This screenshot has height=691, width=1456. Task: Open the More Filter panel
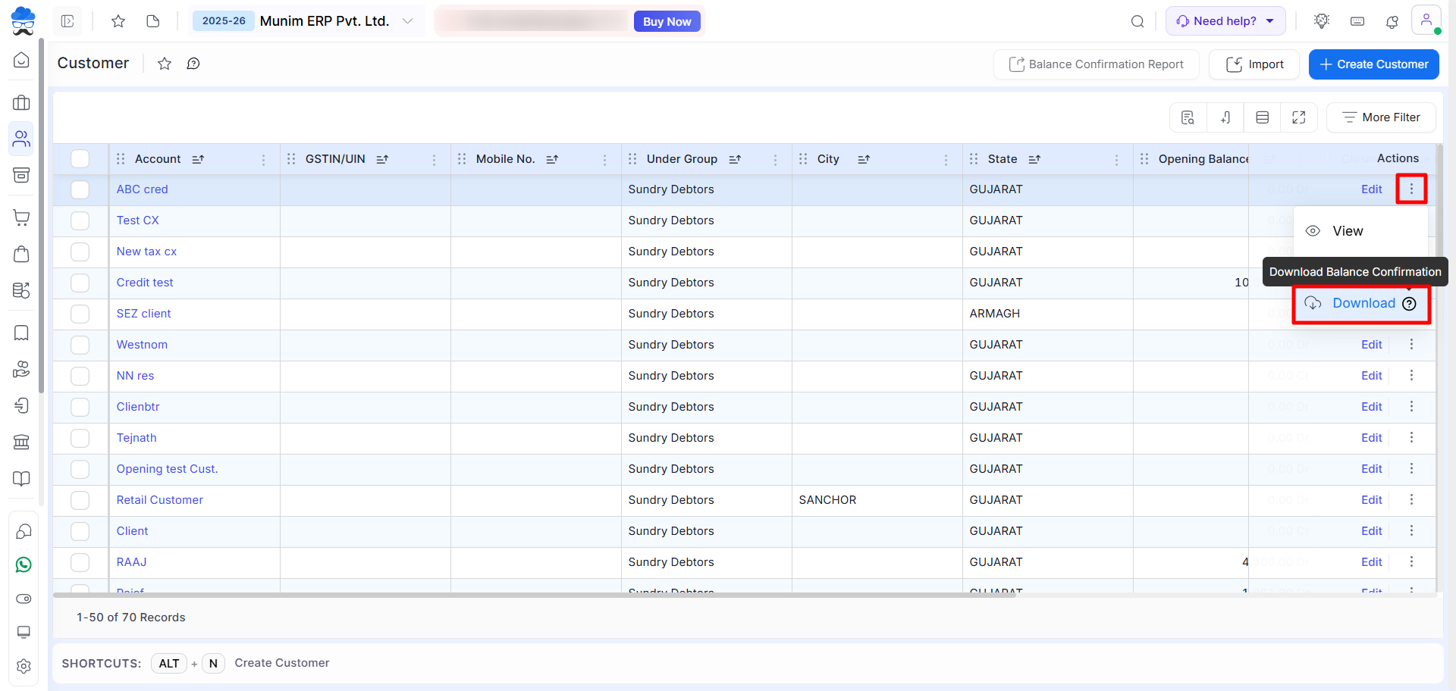[x=1381, y=117]
